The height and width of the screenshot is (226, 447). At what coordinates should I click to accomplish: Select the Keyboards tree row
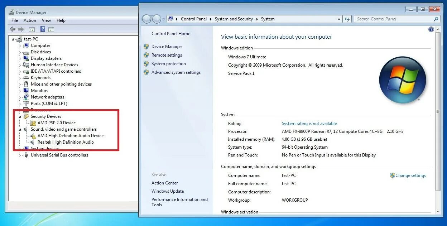[40, 78]
